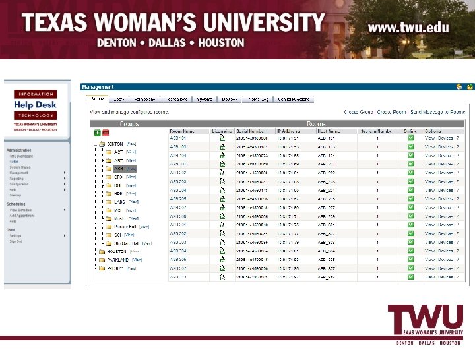Click the rightmost icon in Management title bar
This screenshot has height=356, width=475.
click(x=470, y=87)
